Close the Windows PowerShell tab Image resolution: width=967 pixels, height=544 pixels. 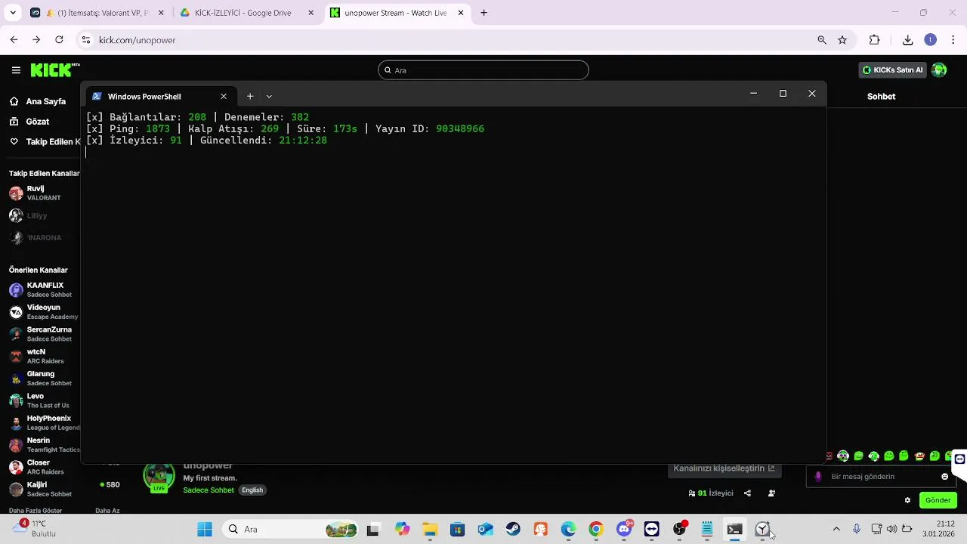224,97
